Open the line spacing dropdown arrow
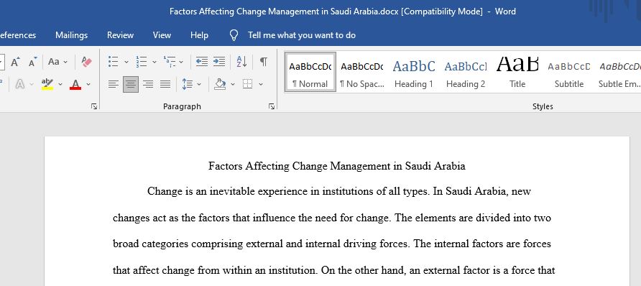Viewport: 641px width, 286px height. [199, 84]
